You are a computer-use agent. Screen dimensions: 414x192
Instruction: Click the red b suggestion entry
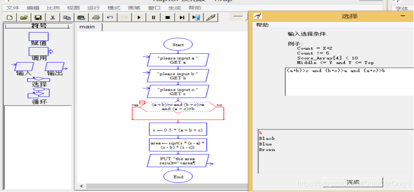260,133
